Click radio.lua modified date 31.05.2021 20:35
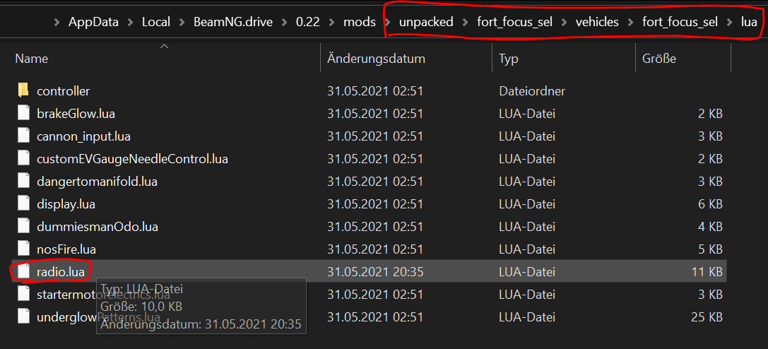 click(x=375, y=272)
